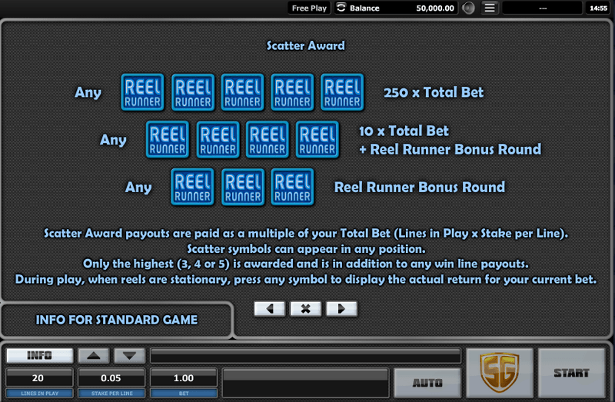Click the Info for Standard Game tab
Viewport: 615px width, 402px height.
click(117, 320)
